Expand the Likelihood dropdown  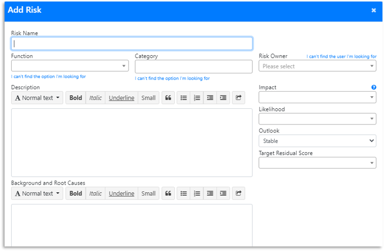pyautogui.click(x=317, y=119)
